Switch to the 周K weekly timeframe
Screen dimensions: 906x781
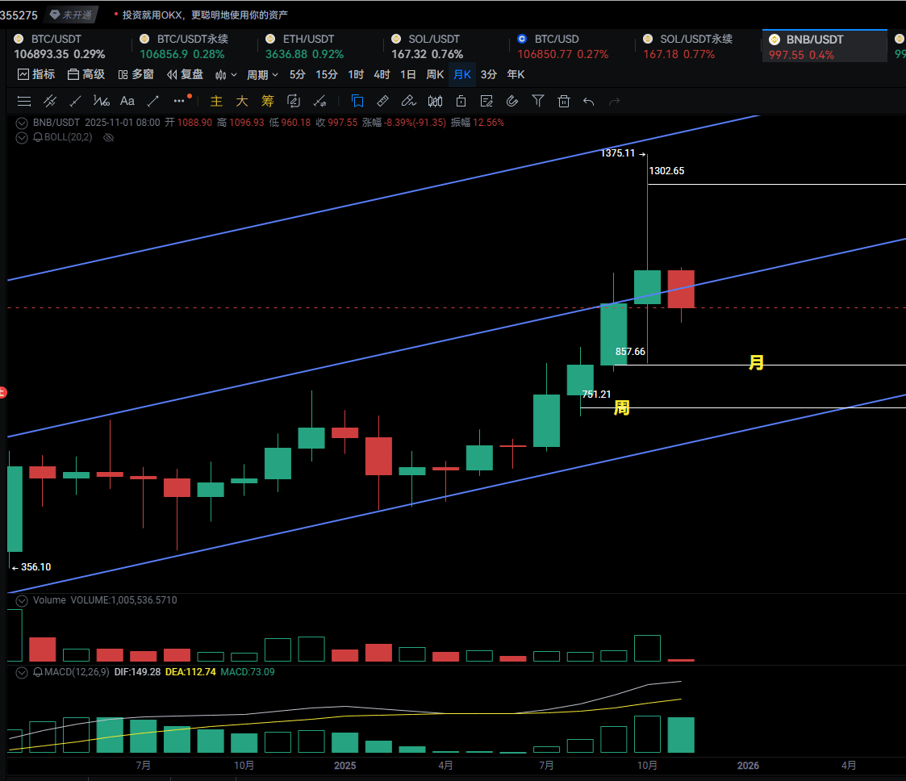click(435, 74)
